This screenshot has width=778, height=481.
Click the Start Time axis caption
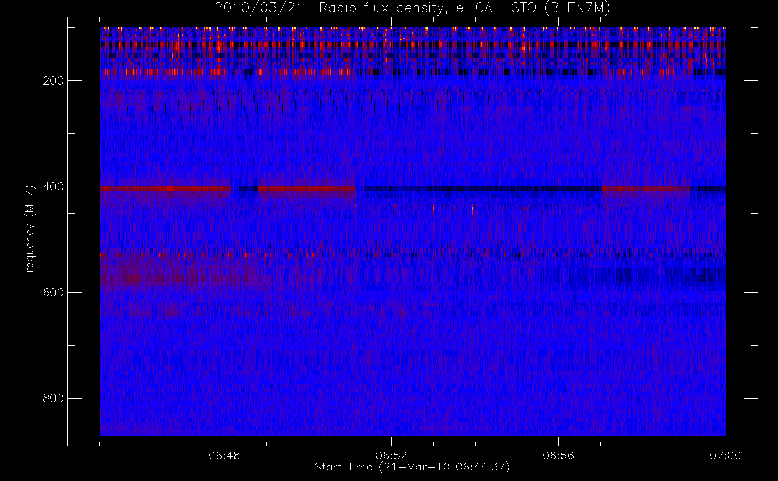[412, 467]
